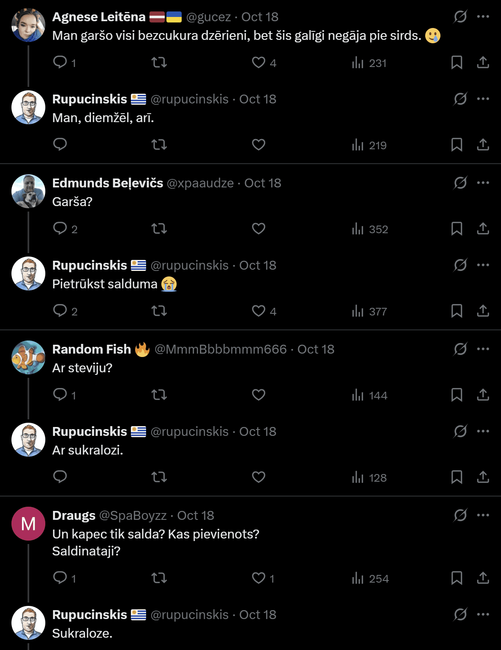Reply to "Ar sukralozi." tweet
Screen dimensions: 501x650
(x=60, y=477)
